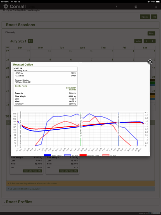Expand the Roast Profiles section
The image size is (161, 215).
[x=19, y=202]
